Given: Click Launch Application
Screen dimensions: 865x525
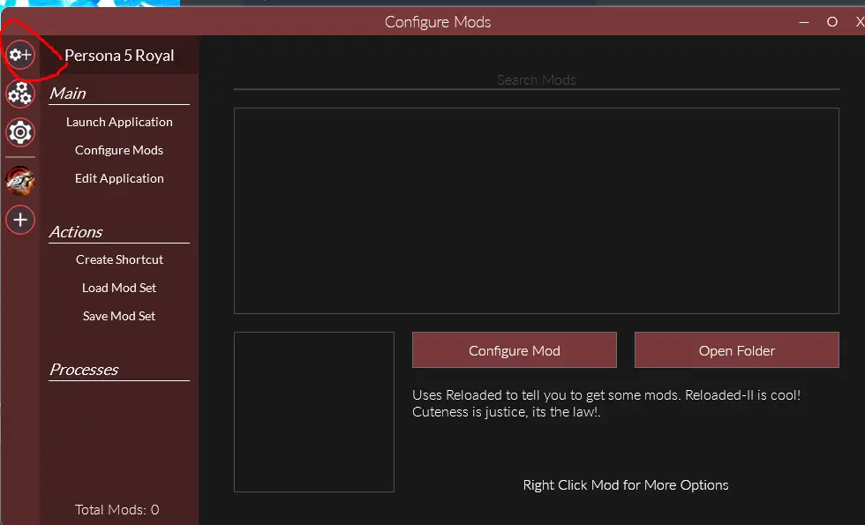Looking at the screenshot, I should click(x=119, y=122).
